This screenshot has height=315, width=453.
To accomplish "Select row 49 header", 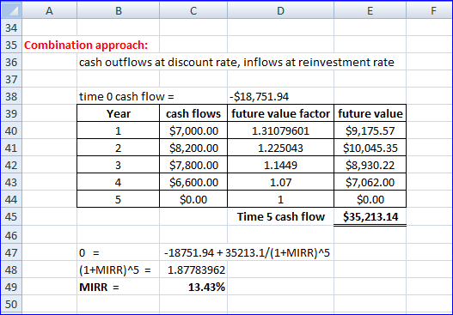I will [11, 287].
